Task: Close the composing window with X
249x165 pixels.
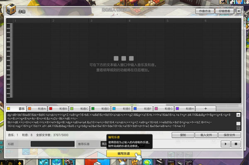Action: click(x=239, y=11)
